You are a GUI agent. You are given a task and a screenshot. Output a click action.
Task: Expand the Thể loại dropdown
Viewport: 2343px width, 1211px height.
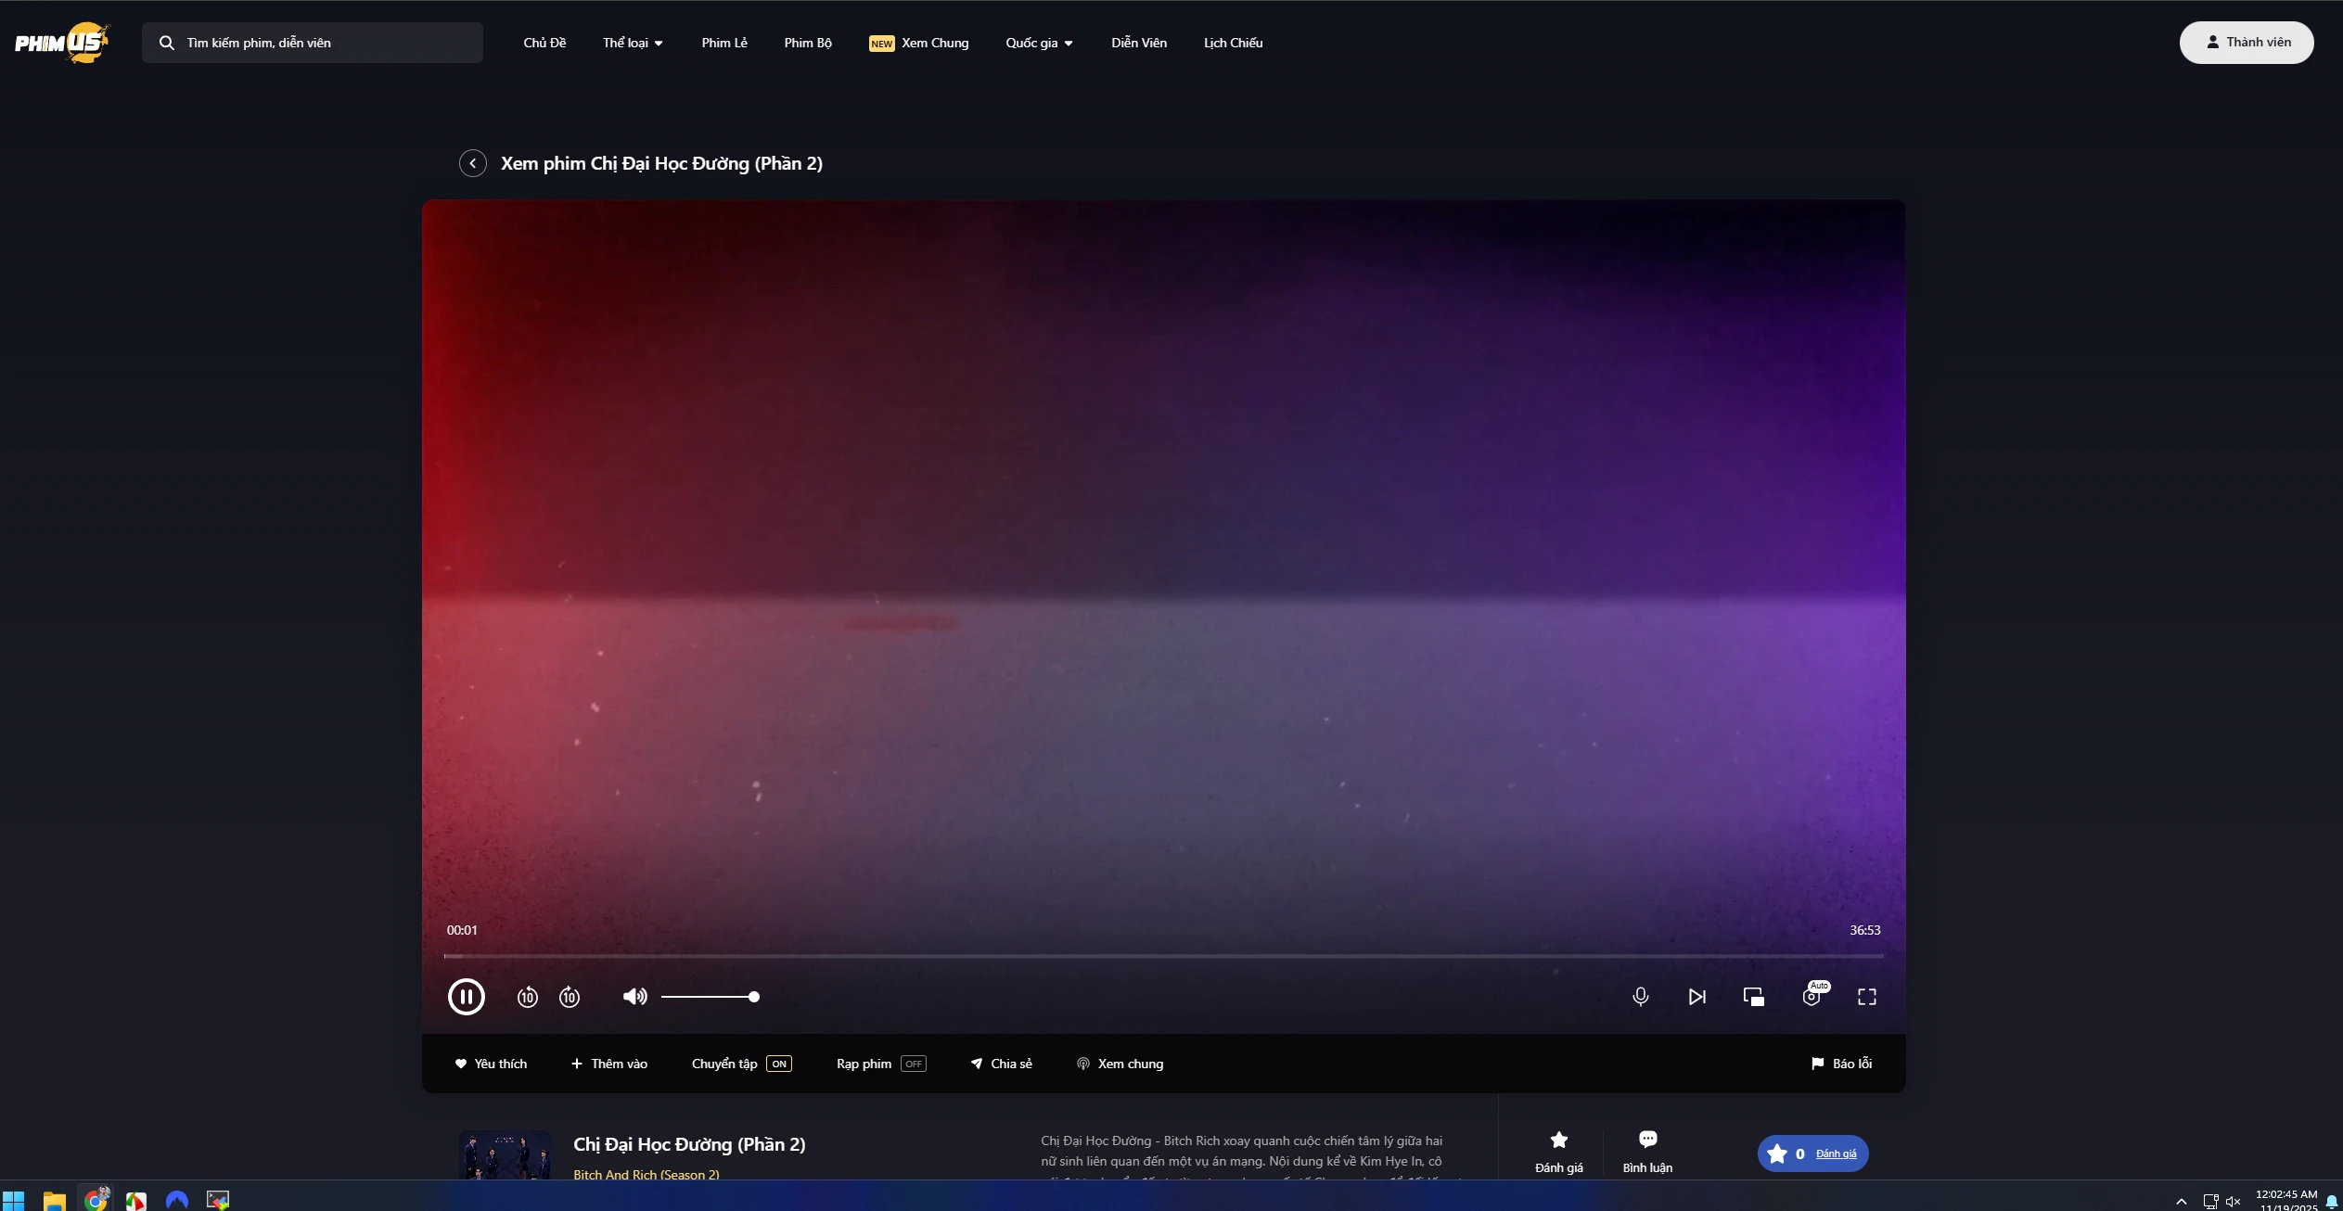click(x=633, y=43)
